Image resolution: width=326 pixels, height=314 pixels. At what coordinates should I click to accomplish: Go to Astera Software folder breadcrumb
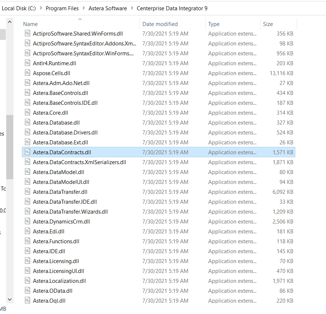tap(108, 8)
